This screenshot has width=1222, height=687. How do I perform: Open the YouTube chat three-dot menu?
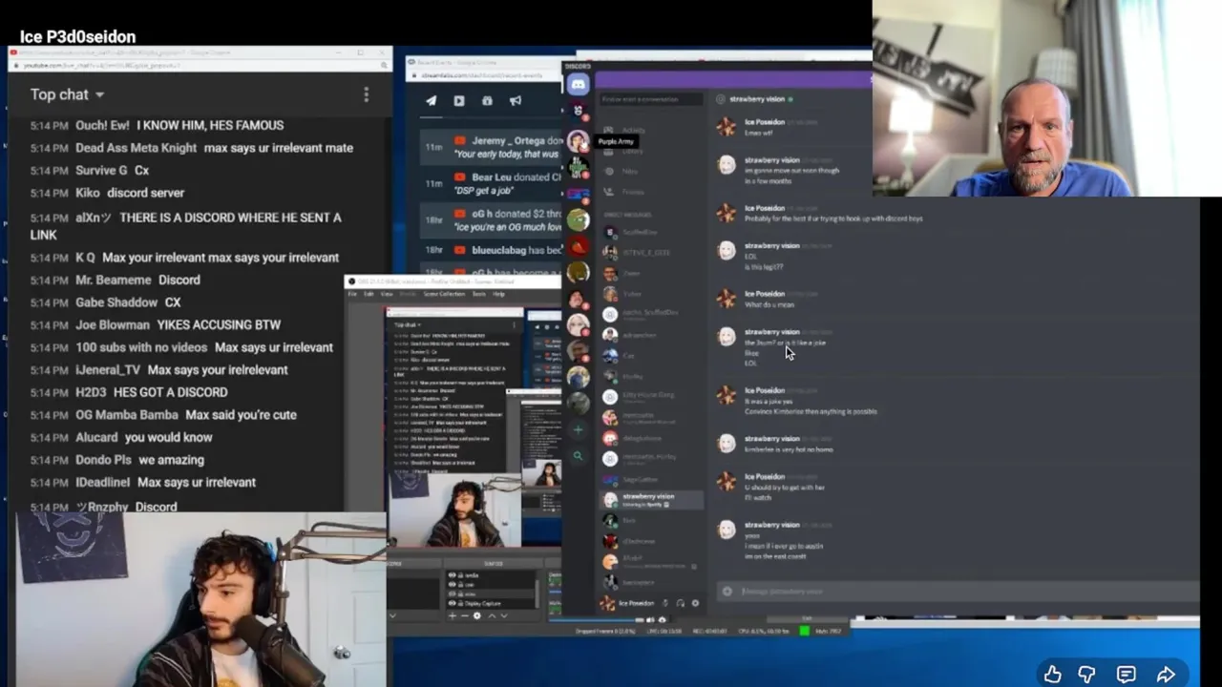coord(366,94)
